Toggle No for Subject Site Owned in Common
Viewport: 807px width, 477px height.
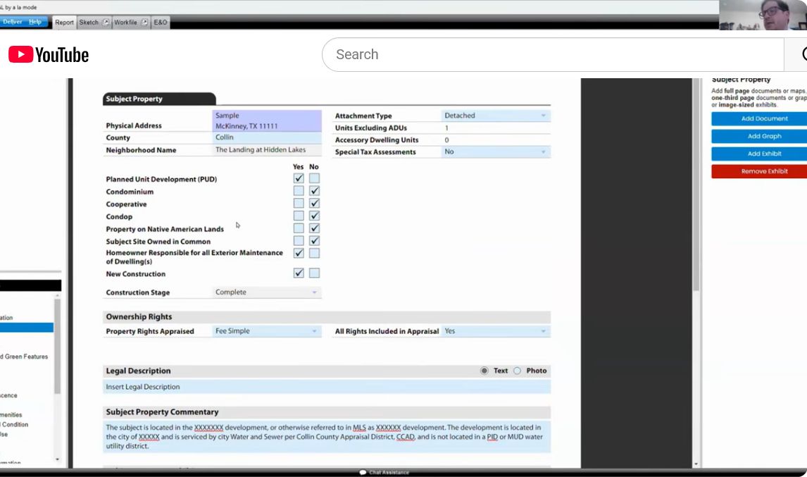314,240
